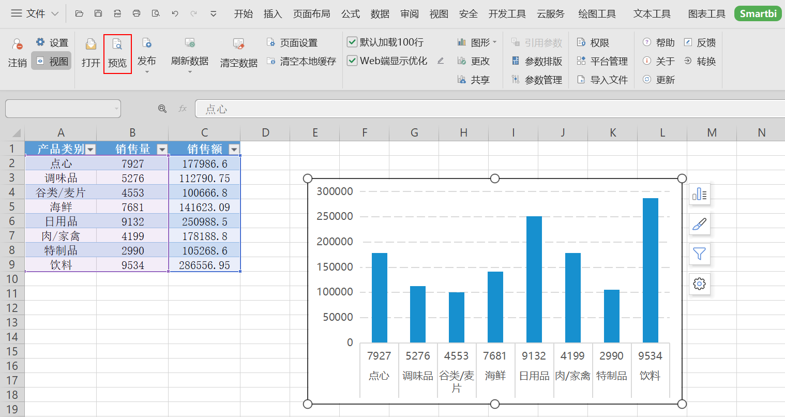The width and height of the screenshot is (785, 417).
Task: Click the export PDF icon in quick access bar
Action: (117, 13)
